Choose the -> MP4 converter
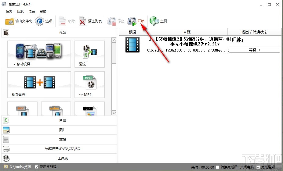The height and width of the screenshot is (171, 283). coord(89,84)
